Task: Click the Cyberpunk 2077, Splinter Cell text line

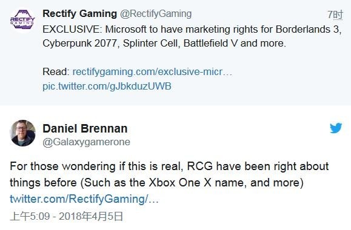Action: tap(164, 44)
